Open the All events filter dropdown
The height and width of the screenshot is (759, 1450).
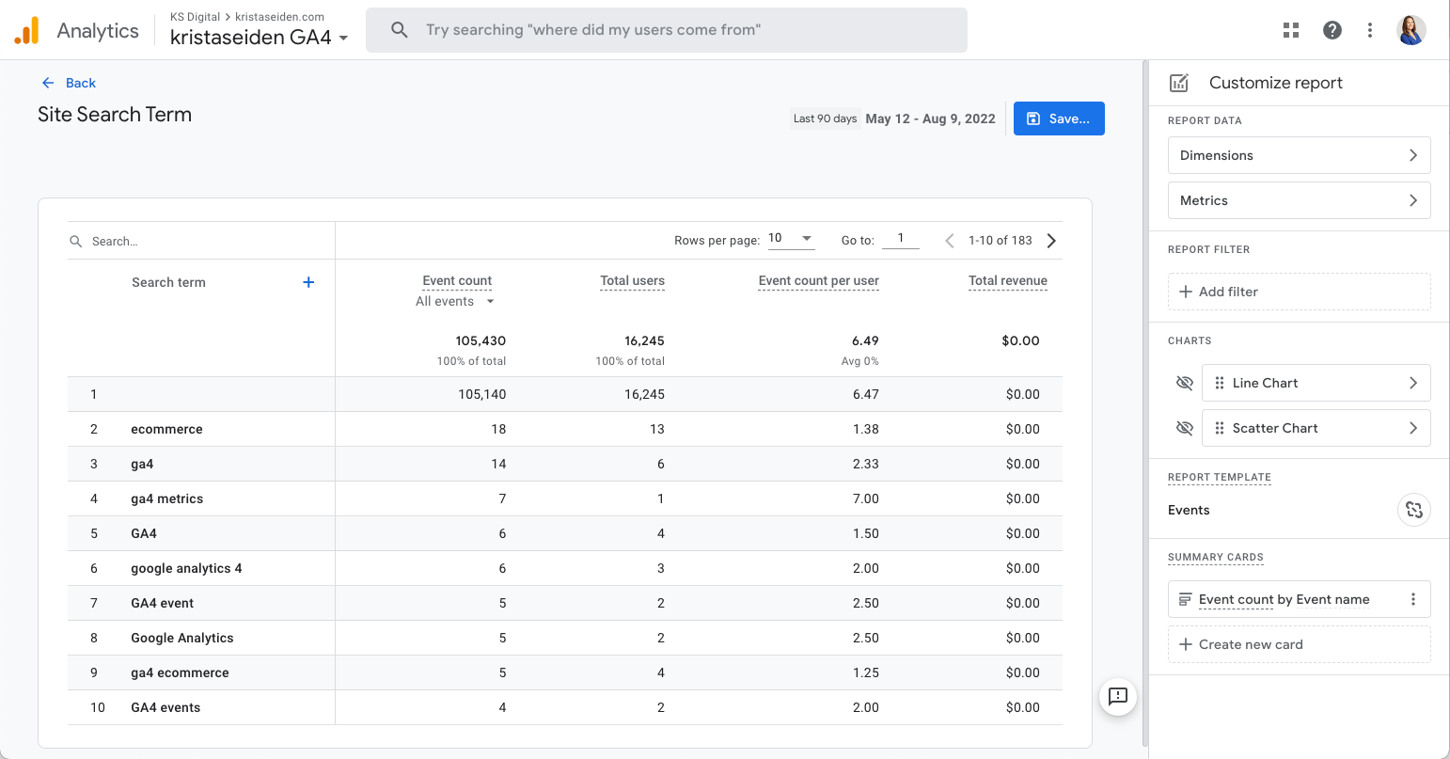(x=455, y=302)
